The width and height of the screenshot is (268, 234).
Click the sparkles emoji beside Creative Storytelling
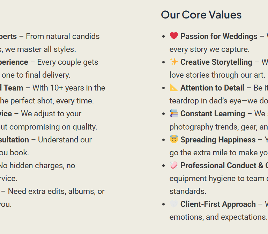click(174, 62)
